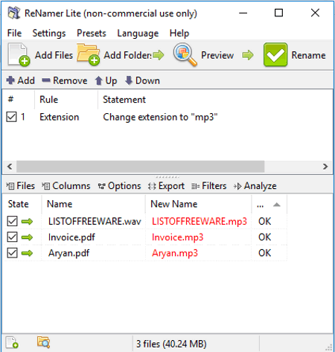Uncheck the Extension rule checkbox
Viewport: 335px width, 352px height.
pos(11,117)
